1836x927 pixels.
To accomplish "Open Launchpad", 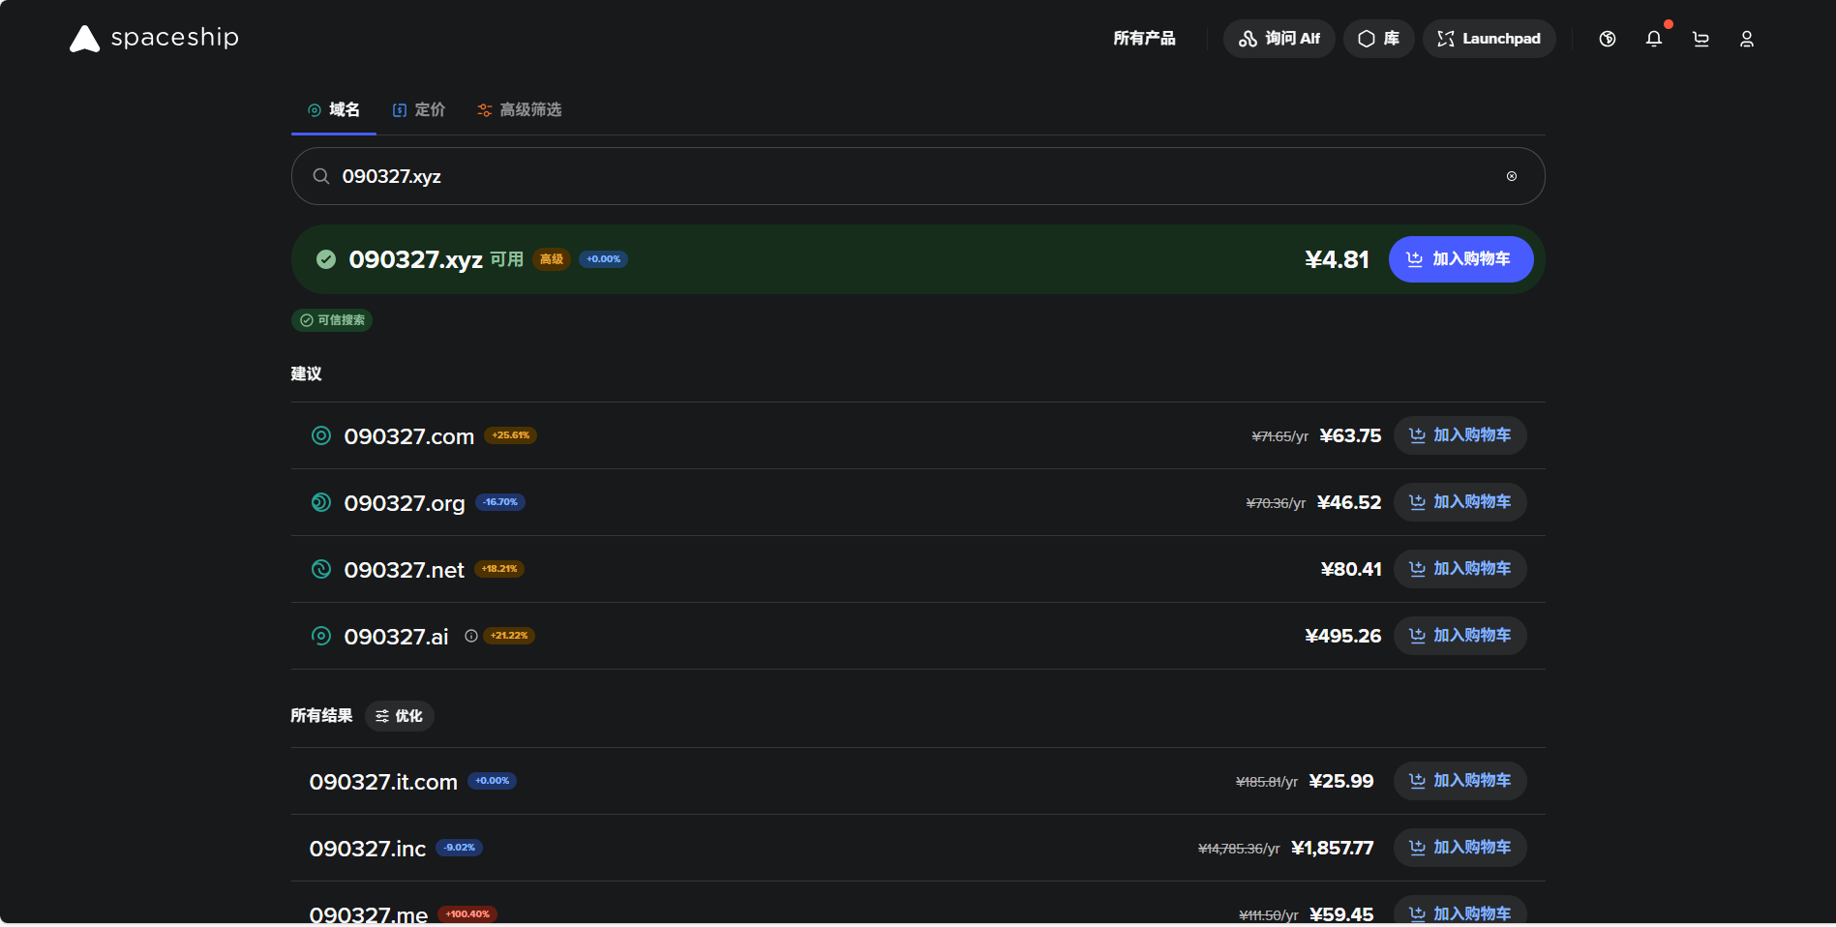I will point(1489,39).
